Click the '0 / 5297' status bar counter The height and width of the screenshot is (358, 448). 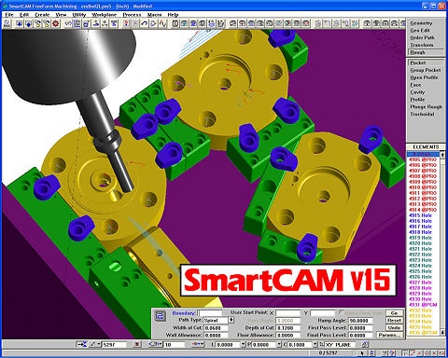[x=328, y=353]
